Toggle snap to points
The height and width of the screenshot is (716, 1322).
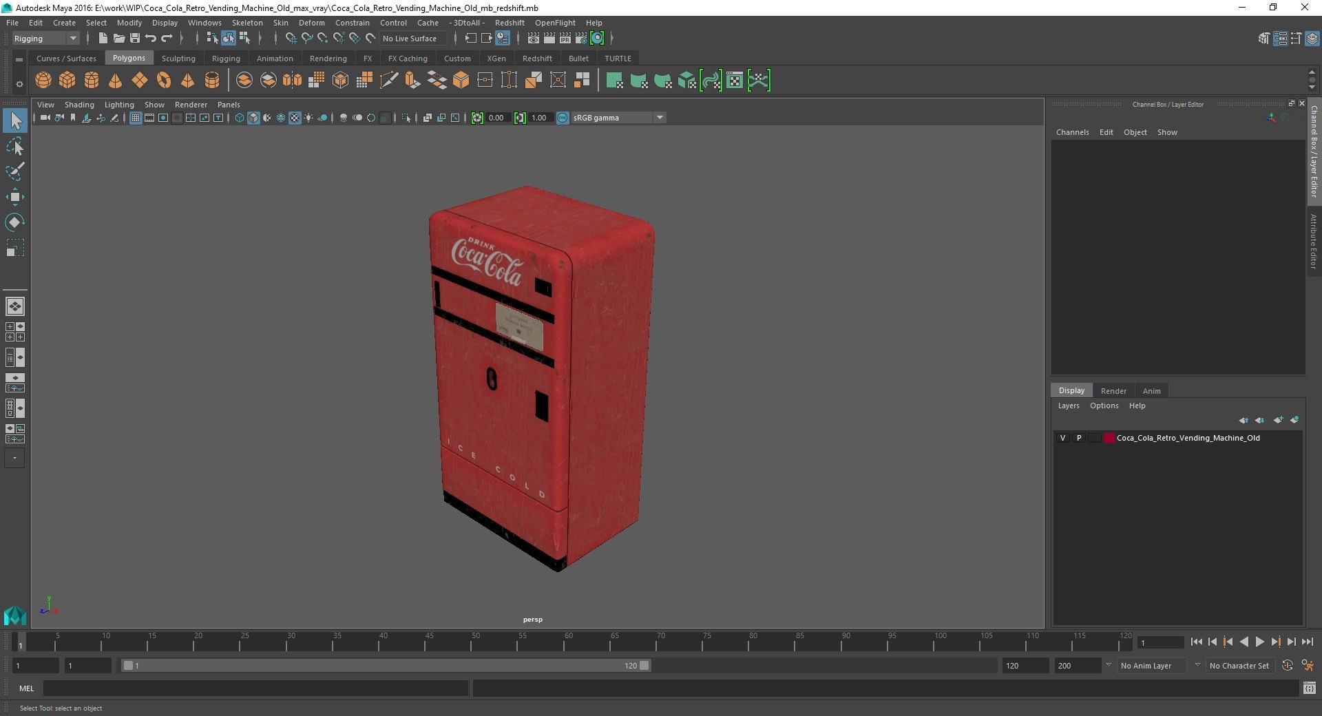[x=322, y=39]
